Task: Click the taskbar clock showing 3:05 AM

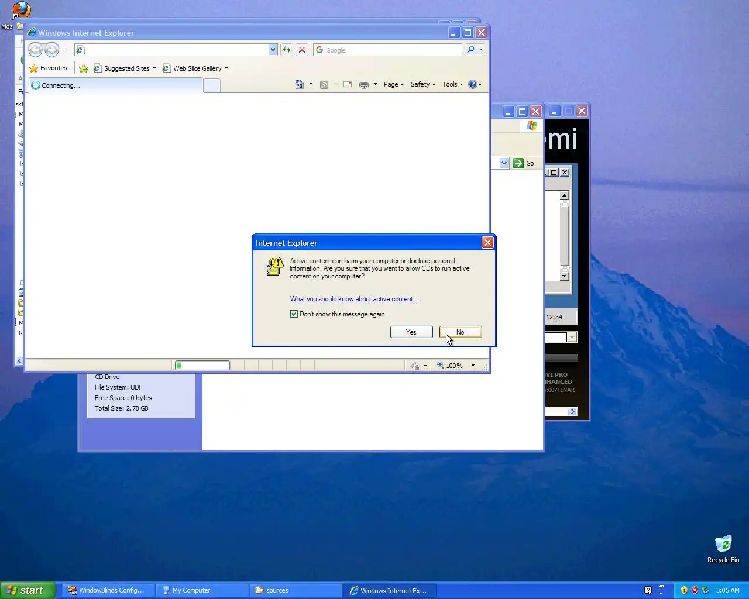Action: click(x=728, y=590)
